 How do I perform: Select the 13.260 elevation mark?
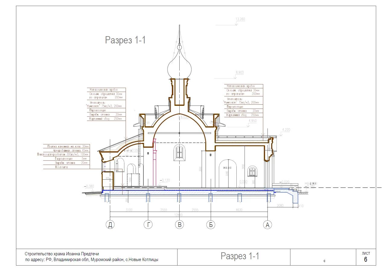(x=240, y=19)
